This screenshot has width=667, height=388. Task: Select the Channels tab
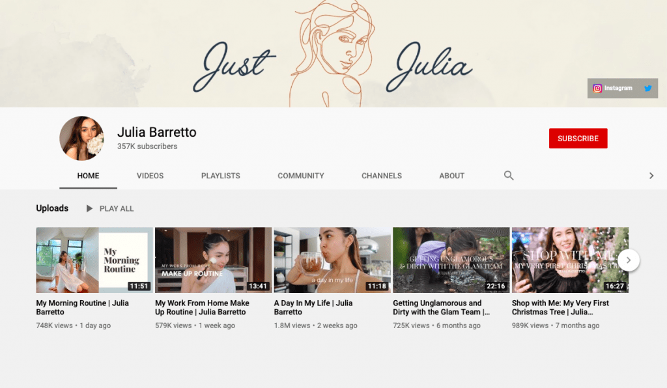[x=382, y=176]
